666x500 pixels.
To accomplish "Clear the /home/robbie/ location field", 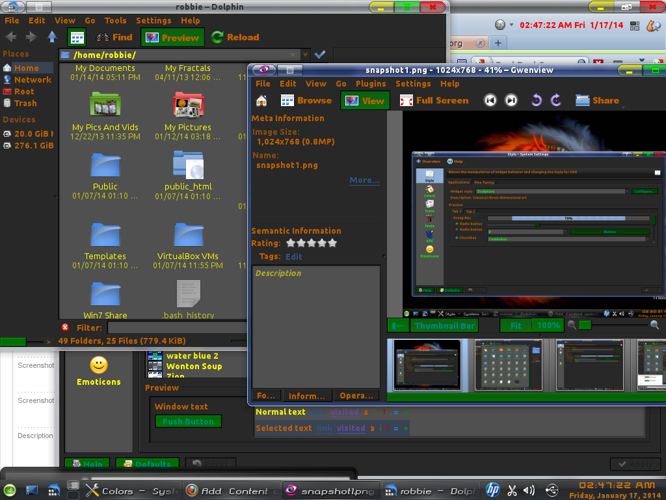I will 292,55.
